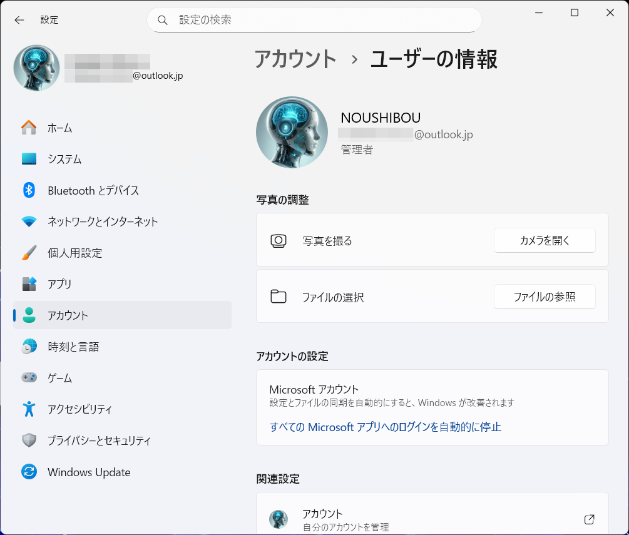629x535 pixels.
Task: Click the Microsoft アカウント title text
Action: click(x=314, y=389)
